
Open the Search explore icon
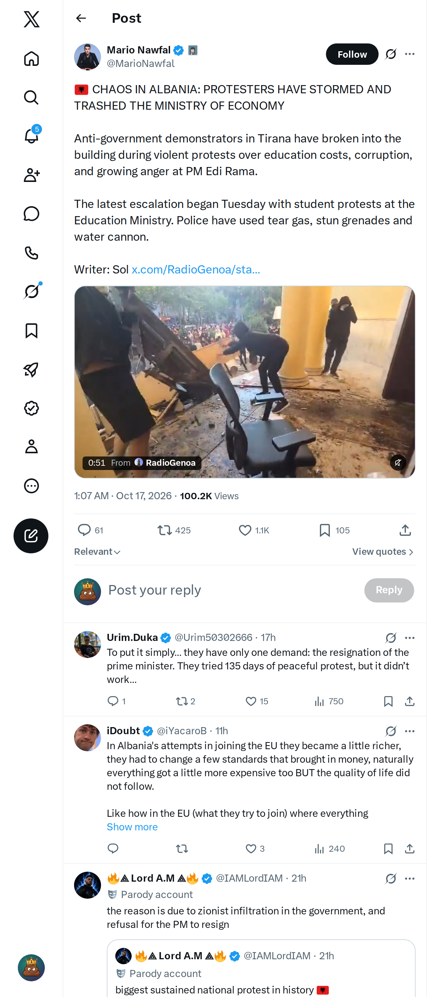click(31, 97)
